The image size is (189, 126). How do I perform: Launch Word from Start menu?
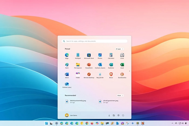67,75
